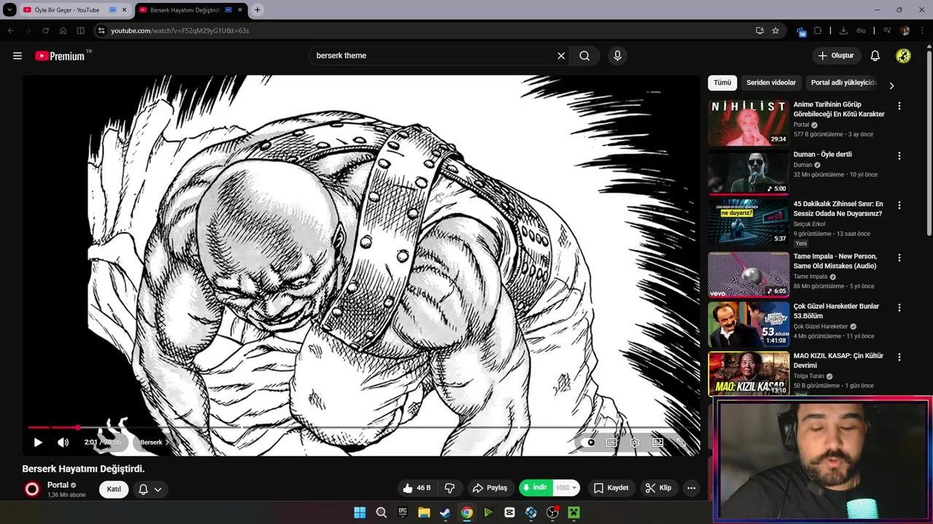Select the Seriden videolar chip
Screen dimensions: 933x524
(x=771, y=83)
